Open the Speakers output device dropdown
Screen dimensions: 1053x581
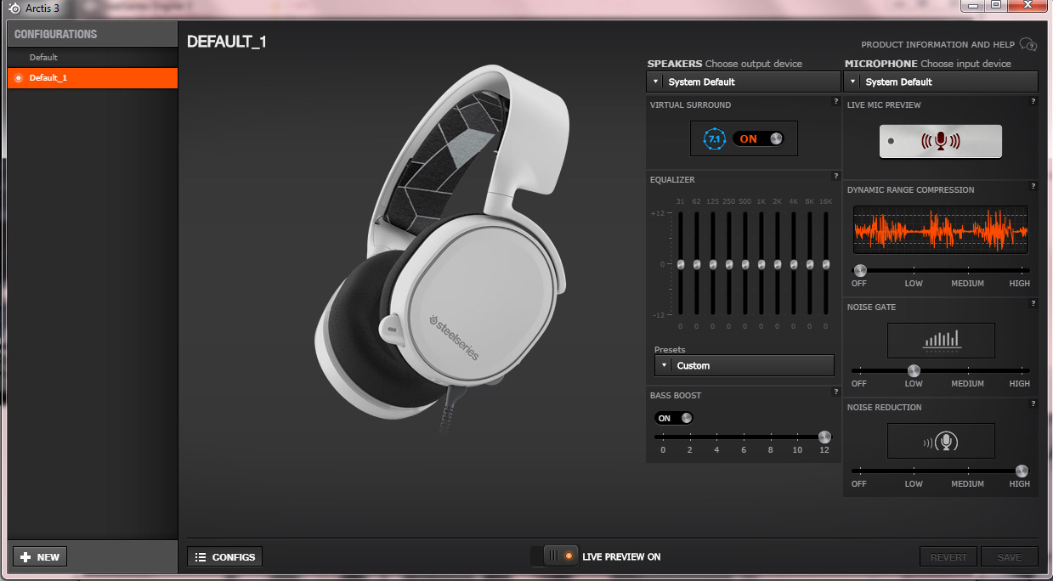743,82
